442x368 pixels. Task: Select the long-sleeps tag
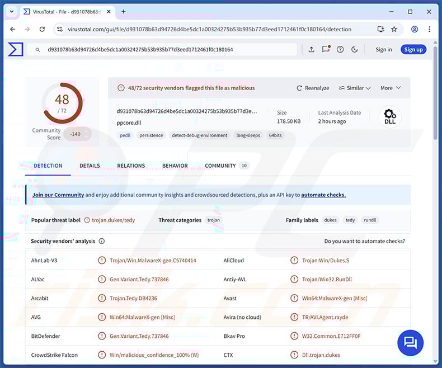coord(248,135)
